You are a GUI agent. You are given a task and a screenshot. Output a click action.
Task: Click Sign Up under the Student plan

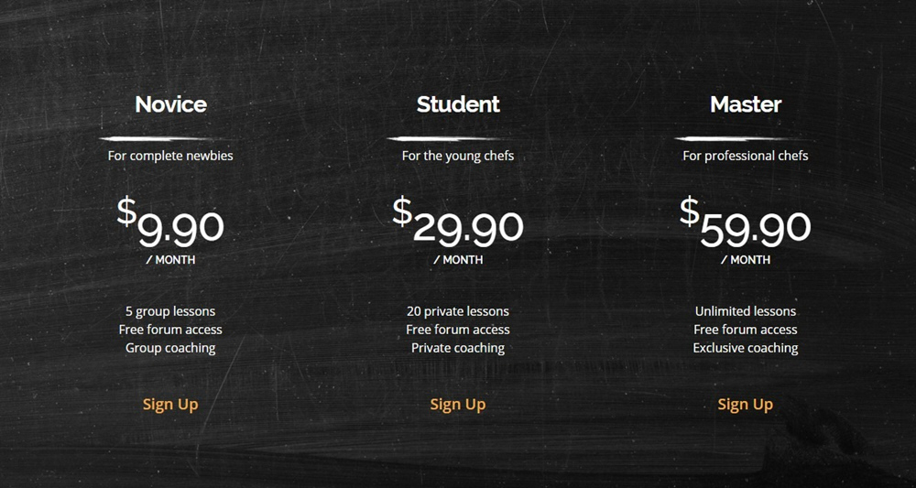click(458, 405)
